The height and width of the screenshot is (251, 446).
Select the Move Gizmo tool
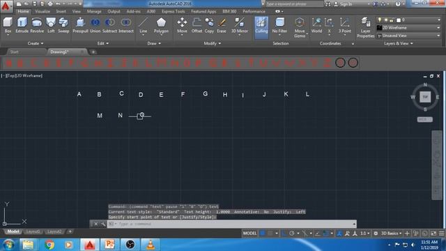click(300, 28)
